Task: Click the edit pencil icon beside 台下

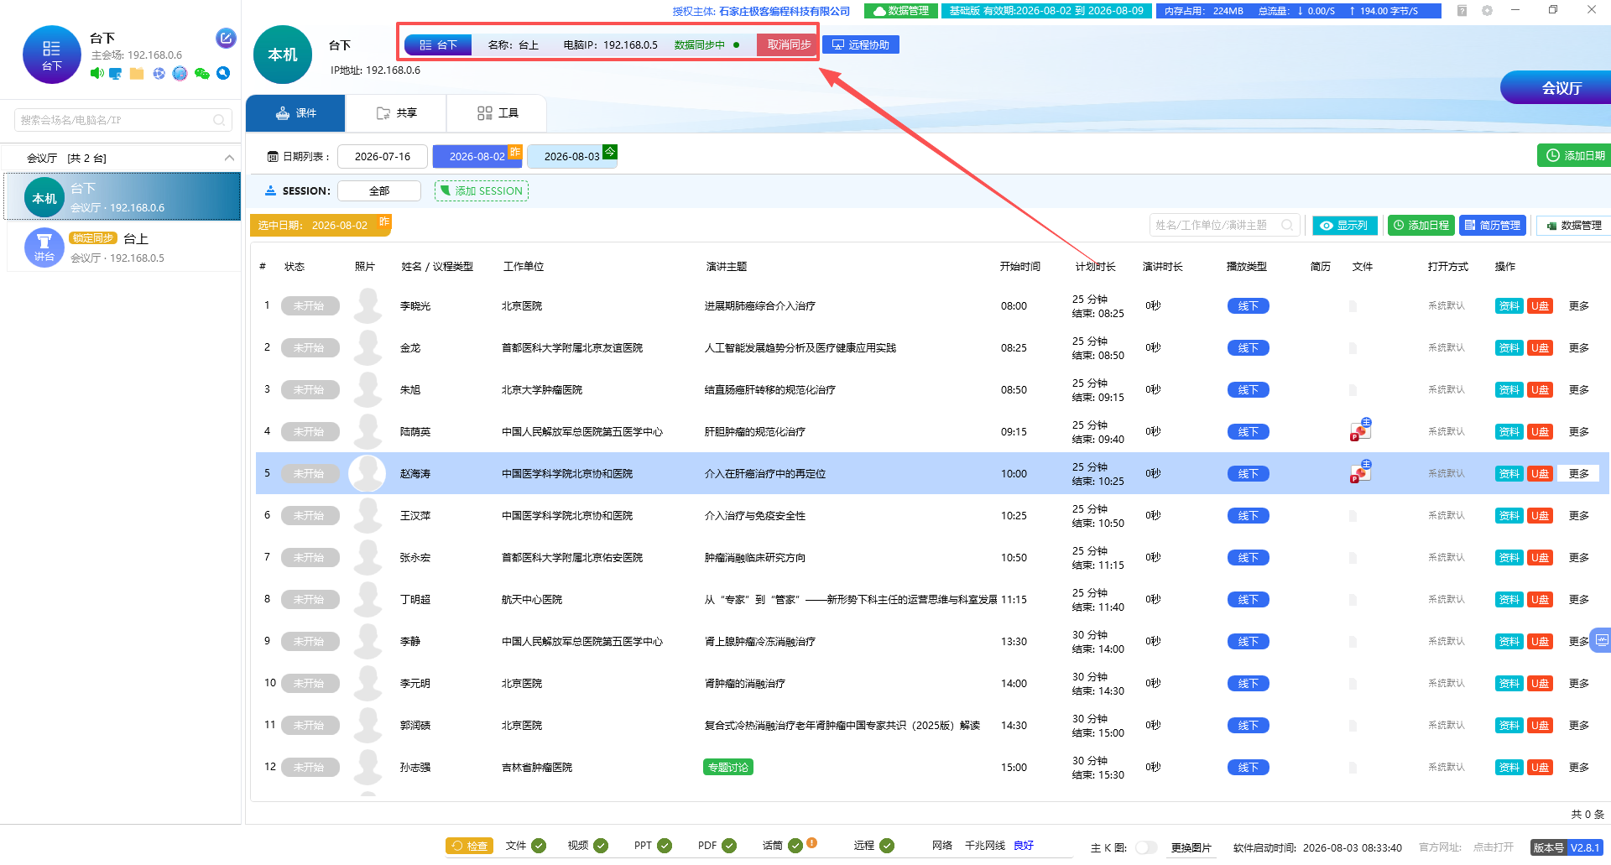Action: (226, 38)
